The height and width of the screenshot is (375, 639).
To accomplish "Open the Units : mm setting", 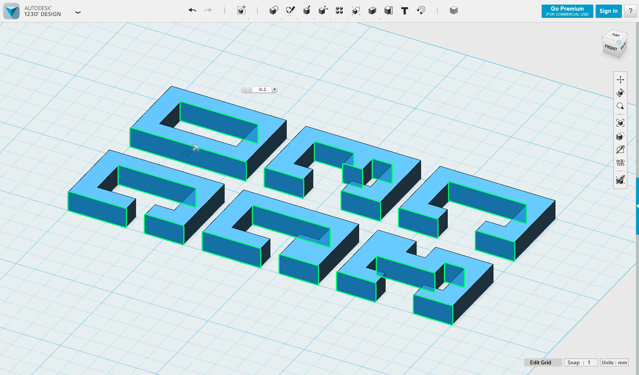I will (x=614, y=362).
